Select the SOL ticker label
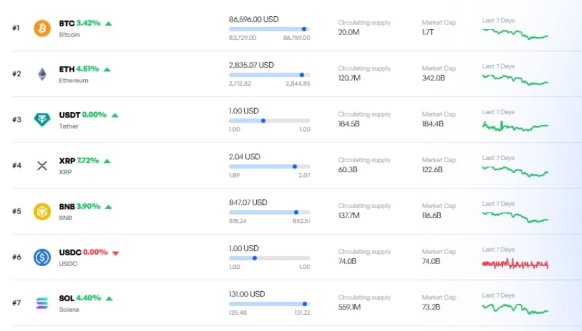The width and height of the screenshot is (582, 331). pos(66,298)
